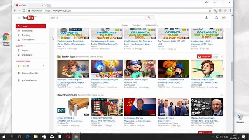The height and width of the screenshot is (140, 249).
Task: Open the DIY wood and aluminum video thumbnail
Action: [x=73, y=107]
